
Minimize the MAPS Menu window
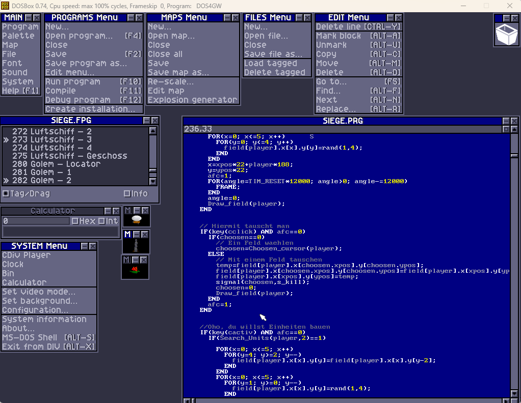[x=227, y=18]
